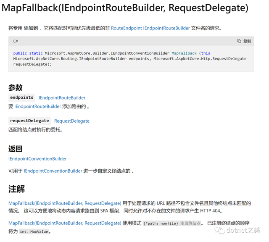Image resolution: width=269 pixels, height=242 pixels.
Task: Open the MapFallback link before 用于处理请求的 URL
Action: [x=65, y=203]
